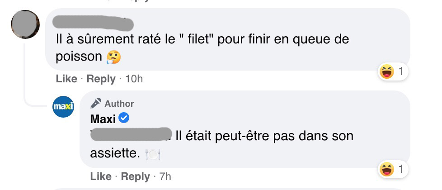Image resolution: width=442 pixels, height=190 pixels.
Task: Open blurred commenter name above filet comment
Action: pyautogui.click(x=93, y=23)
